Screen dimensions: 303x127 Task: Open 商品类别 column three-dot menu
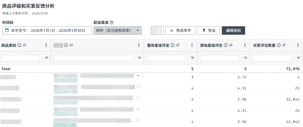coord(46,45)
